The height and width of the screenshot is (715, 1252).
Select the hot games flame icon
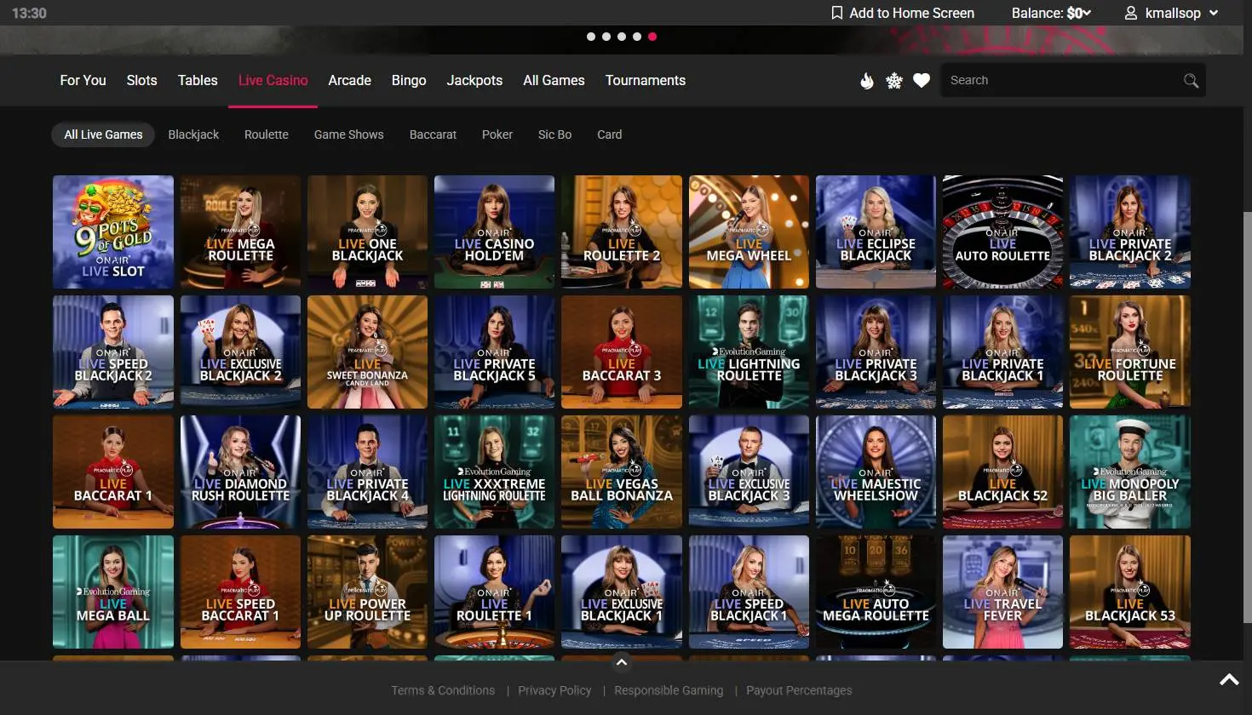click(867, 80)
